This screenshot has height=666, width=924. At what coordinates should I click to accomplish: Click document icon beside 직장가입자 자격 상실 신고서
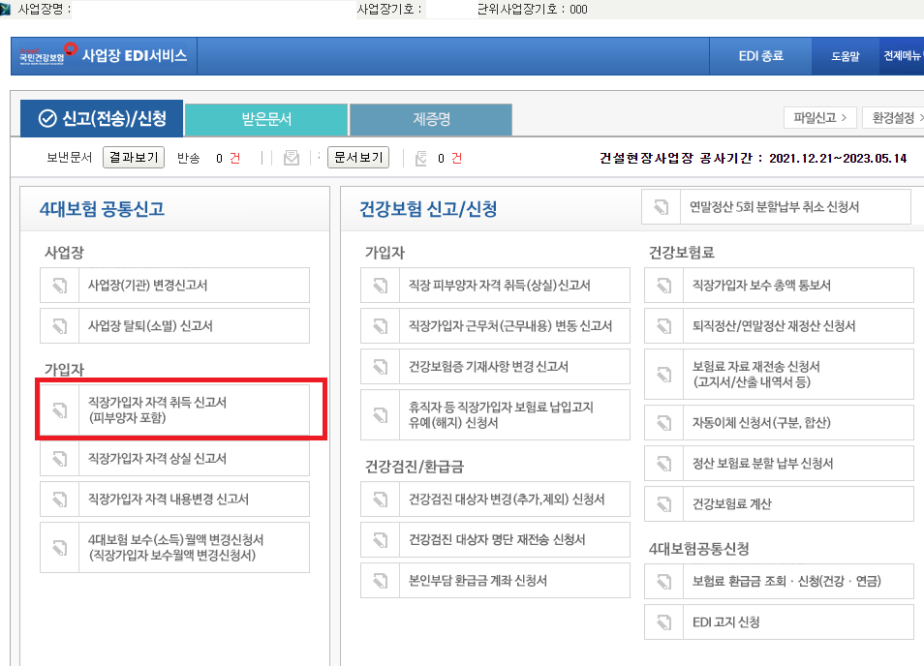click(x=59, y=459)
